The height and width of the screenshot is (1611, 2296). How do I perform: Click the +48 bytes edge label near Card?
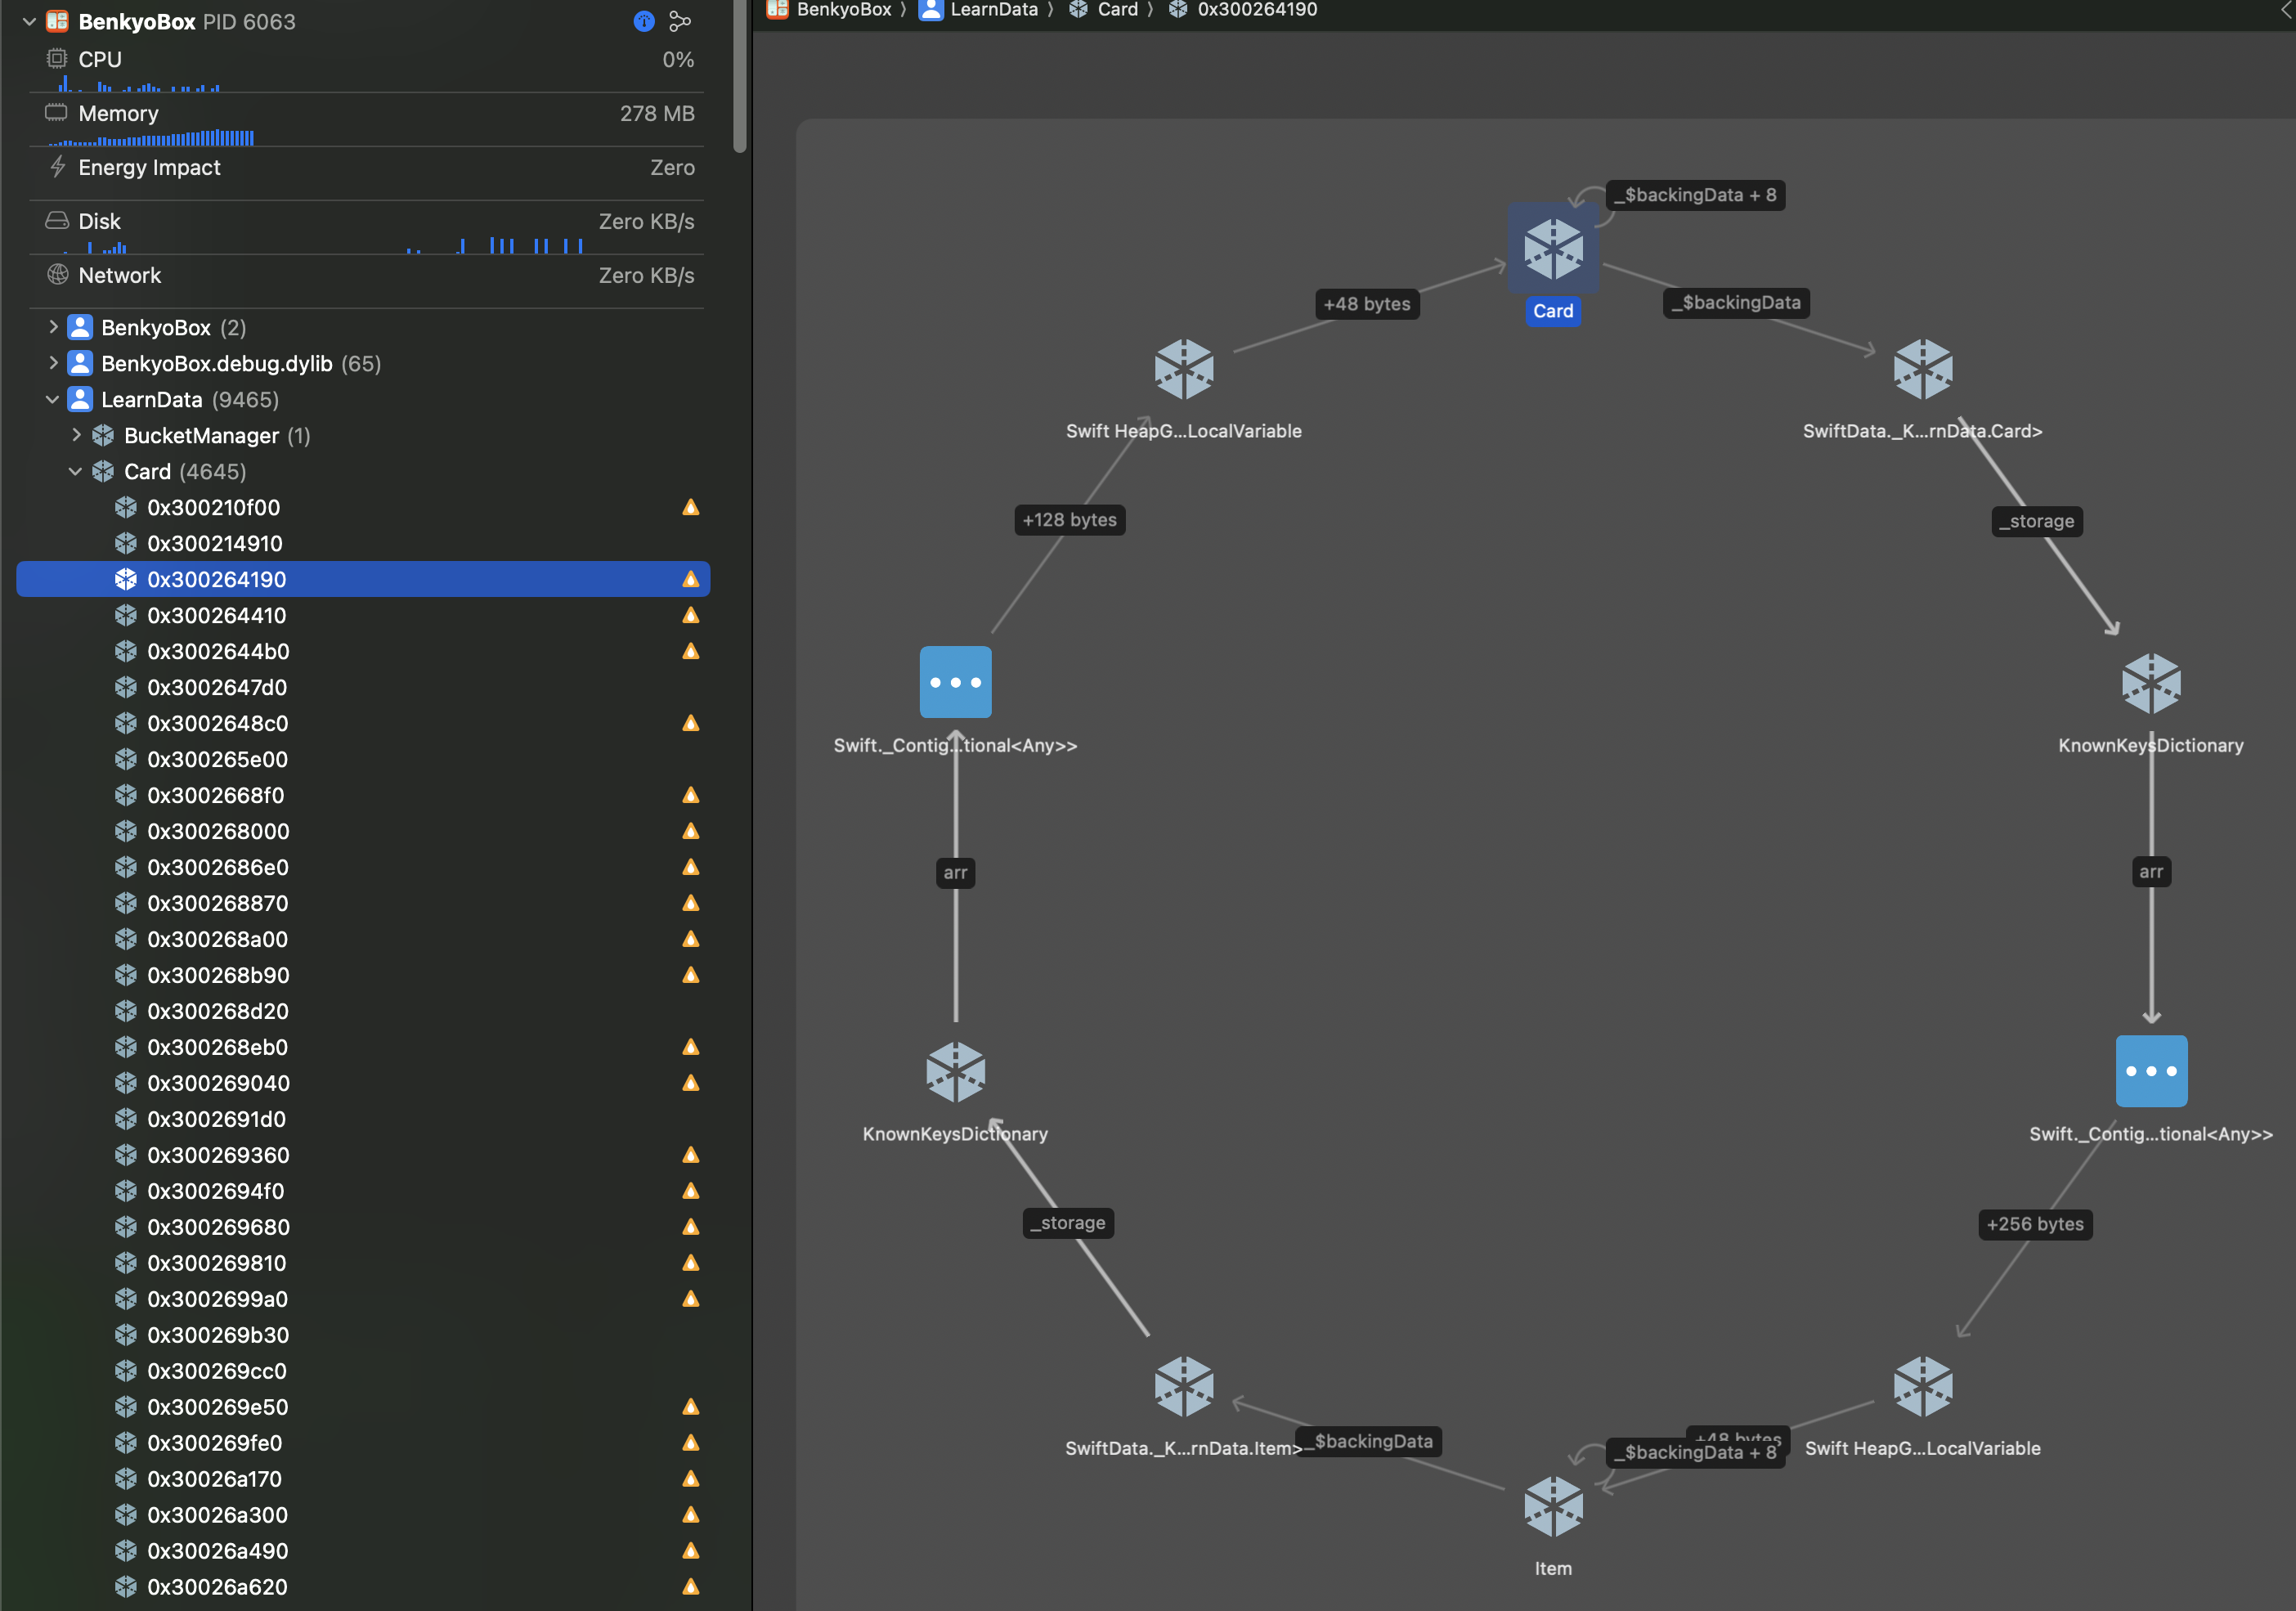1366,304
